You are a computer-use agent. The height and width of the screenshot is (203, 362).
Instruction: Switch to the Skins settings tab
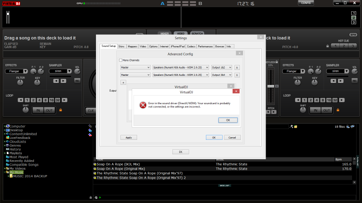tap(122, 46)
